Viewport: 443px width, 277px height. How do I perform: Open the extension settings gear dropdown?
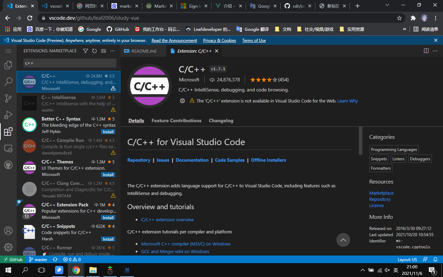coord(182,101)
